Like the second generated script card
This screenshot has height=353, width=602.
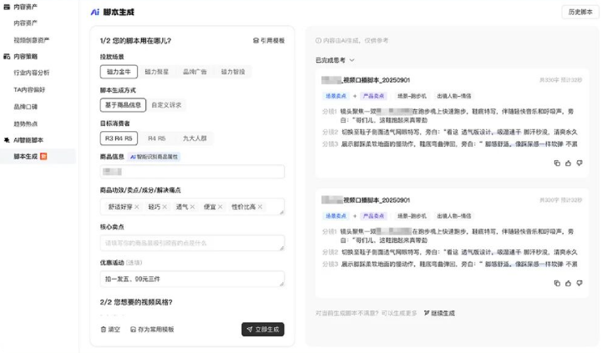coord(568,283)
